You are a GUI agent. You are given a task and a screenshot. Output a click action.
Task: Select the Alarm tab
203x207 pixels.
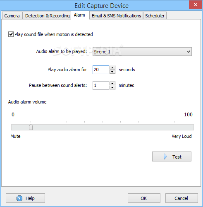point(80,15)
